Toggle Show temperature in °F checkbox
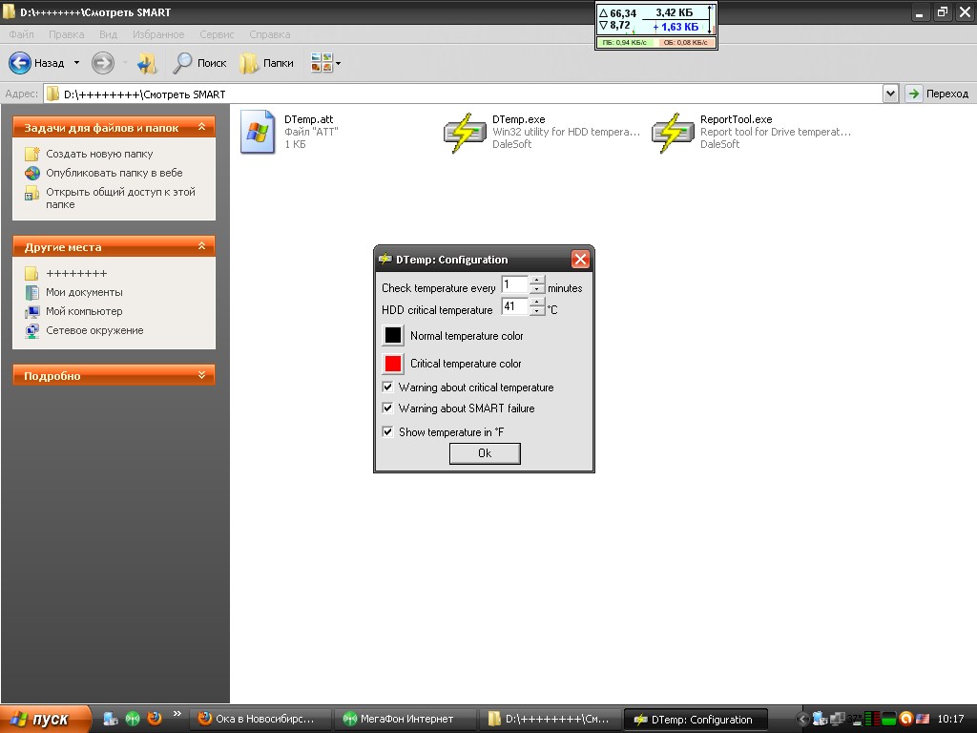 388,431
